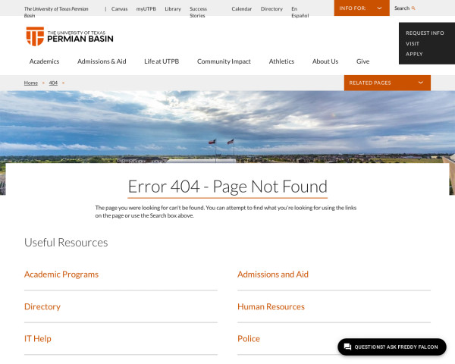
Task: Open Directory under Useful Resources
Action: pos(42,306)
